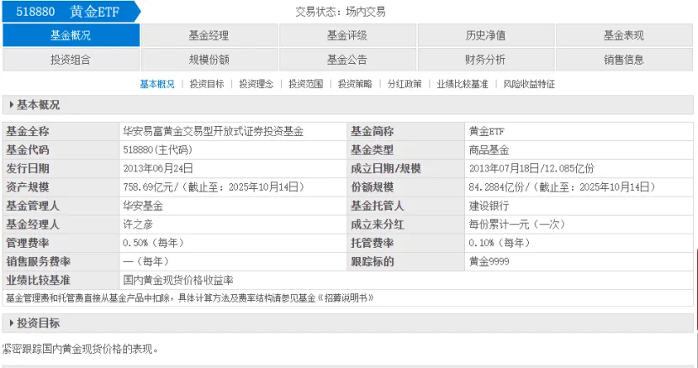Jump to the 投资目标 anchor link
The height and width of the screenshot is (368, 698).
(x=207, y=84)
